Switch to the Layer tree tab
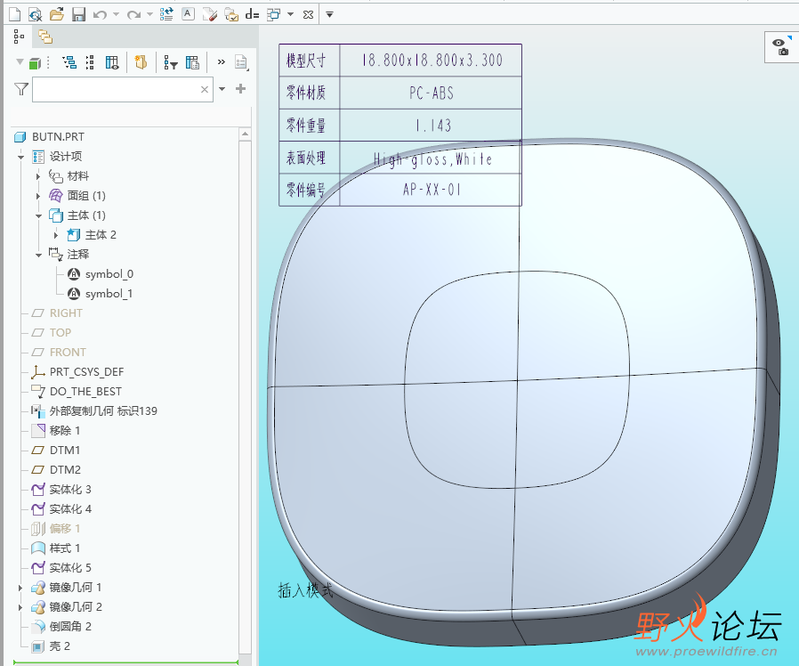The width and height of the screenshot is (799, 666). (44, 37)
